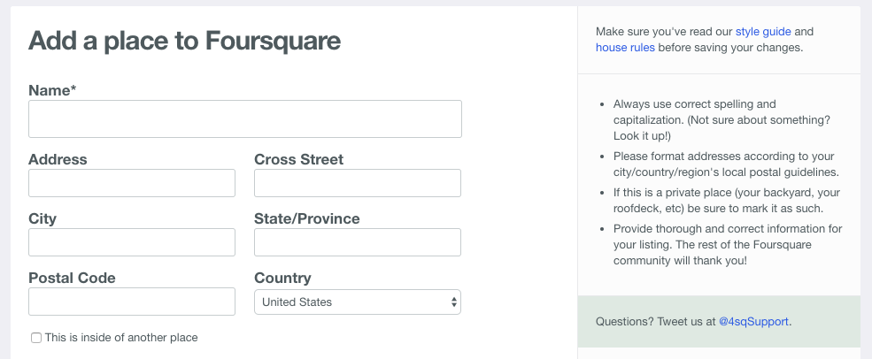The height and width of the screenshot is (359, 872).
Task: Visit the @4sqSupport Twitter link
Action: point(753,321)
